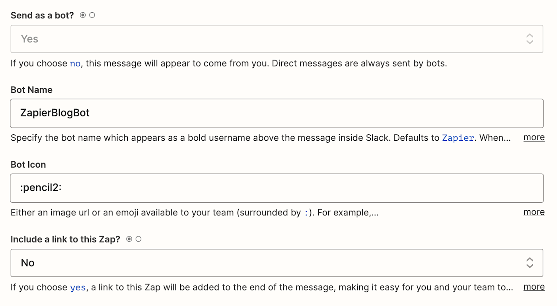Click the Bot Name field containing ZapierBlogBot
This screenshot has width=557, height=306.
tap(277, 113)
